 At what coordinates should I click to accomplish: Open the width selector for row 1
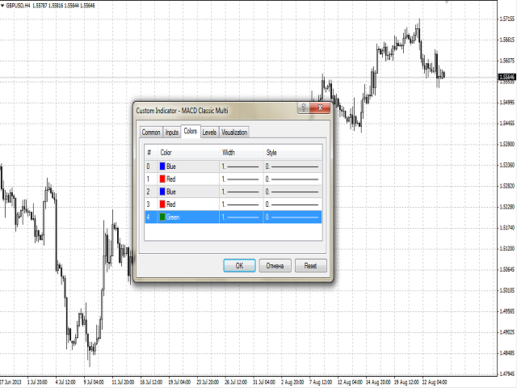[242, 179]
